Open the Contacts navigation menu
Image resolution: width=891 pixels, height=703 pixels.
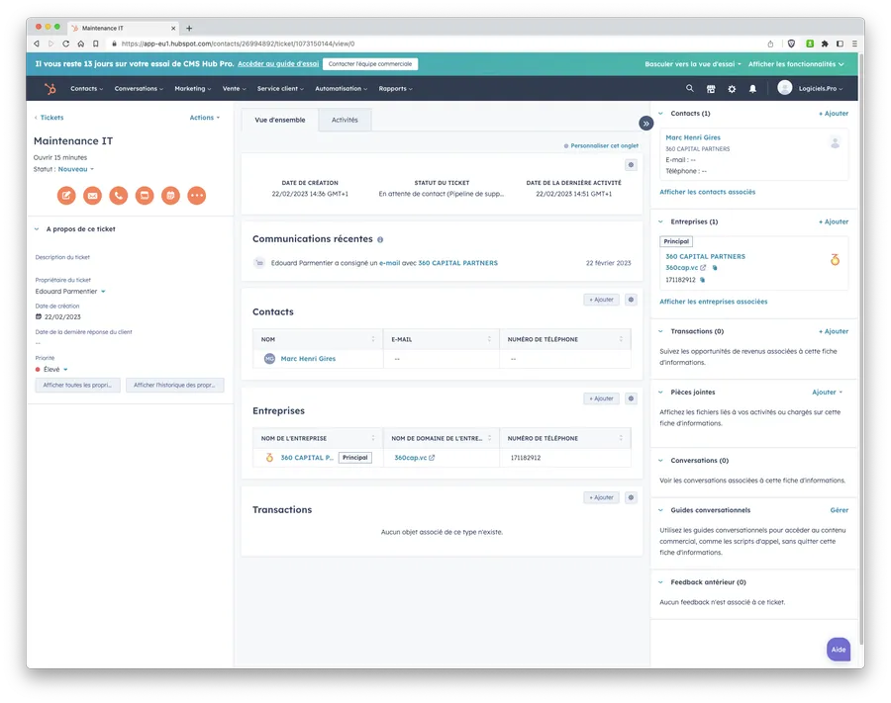click(x=87, y=89)
